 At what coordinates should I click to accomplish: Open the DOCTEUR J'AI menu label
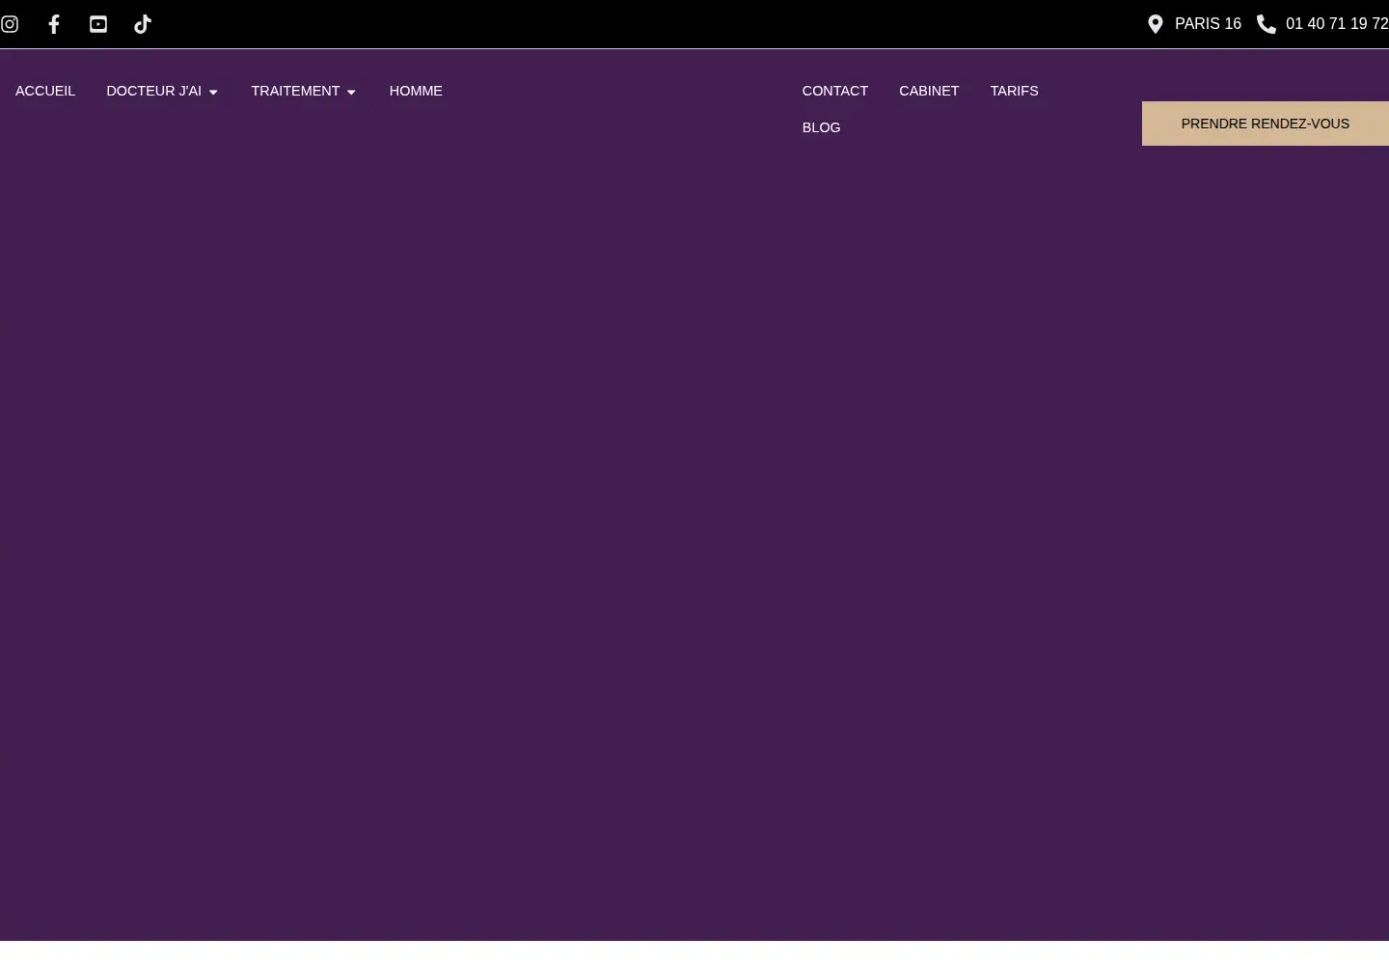154,91
